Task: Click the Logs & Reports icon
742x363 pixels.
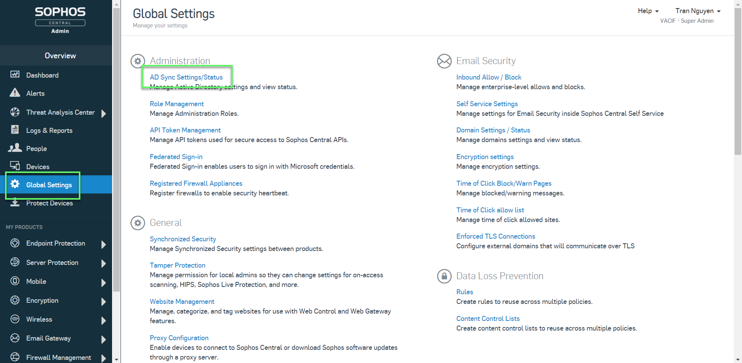Action: pos(15,129)
